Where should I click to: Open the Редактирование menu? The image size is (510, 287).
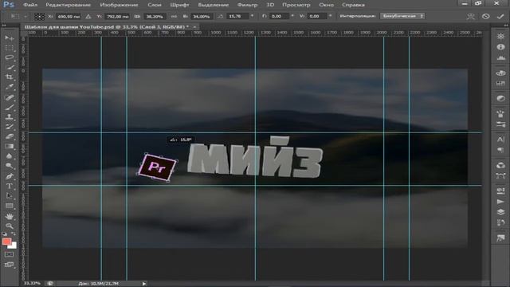coord(69,5)
